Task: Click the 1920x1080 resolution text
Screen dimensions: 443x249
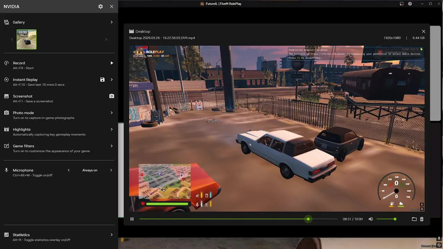Action: click(x=392, y=38)
